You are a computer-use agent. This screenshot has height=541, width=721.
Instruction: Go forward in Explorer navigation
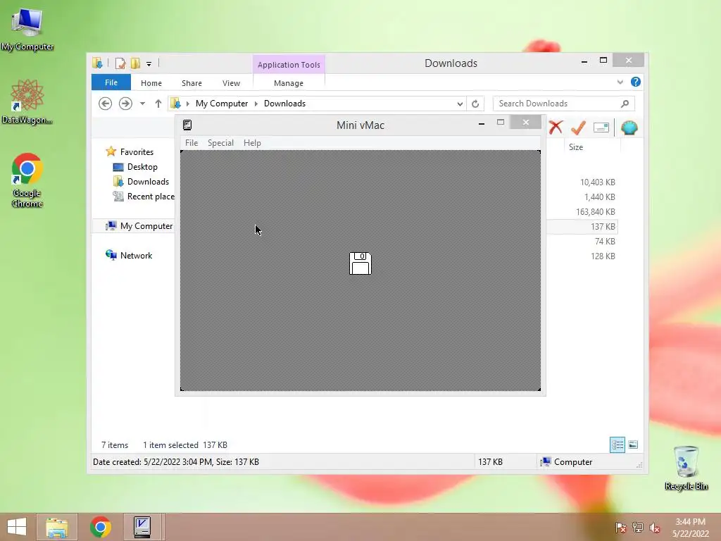click(125, 104)
